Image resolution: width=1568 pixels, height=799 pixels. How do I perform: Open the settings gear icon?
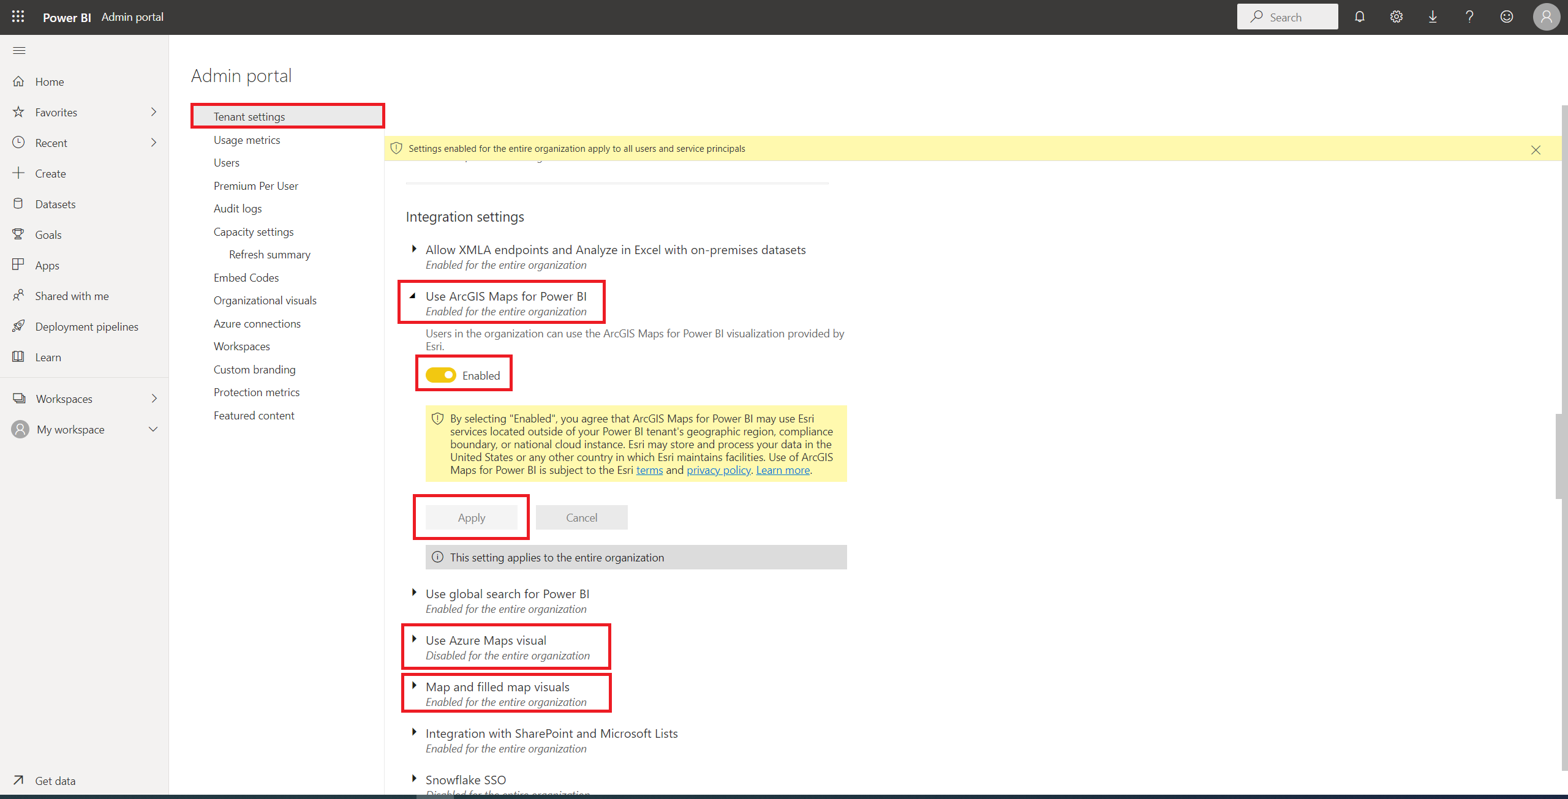(x=1396, y=17)
